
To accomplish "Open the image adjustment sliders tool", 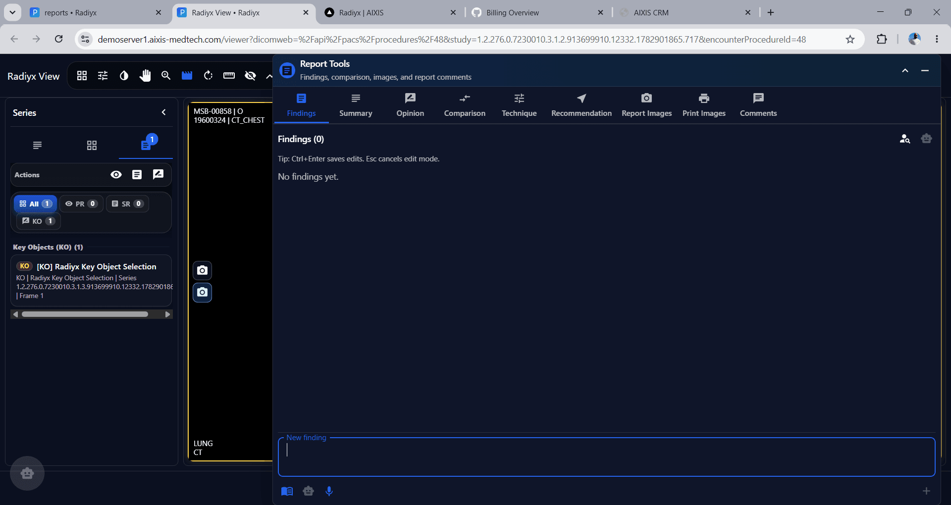I will pyautogui.click(x=103, y=75).
